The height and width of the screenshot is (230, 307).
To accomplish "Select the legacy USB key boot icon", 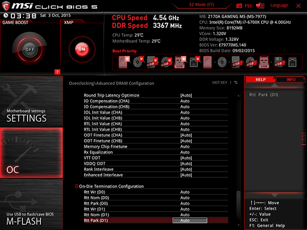I will pos(264,62).
